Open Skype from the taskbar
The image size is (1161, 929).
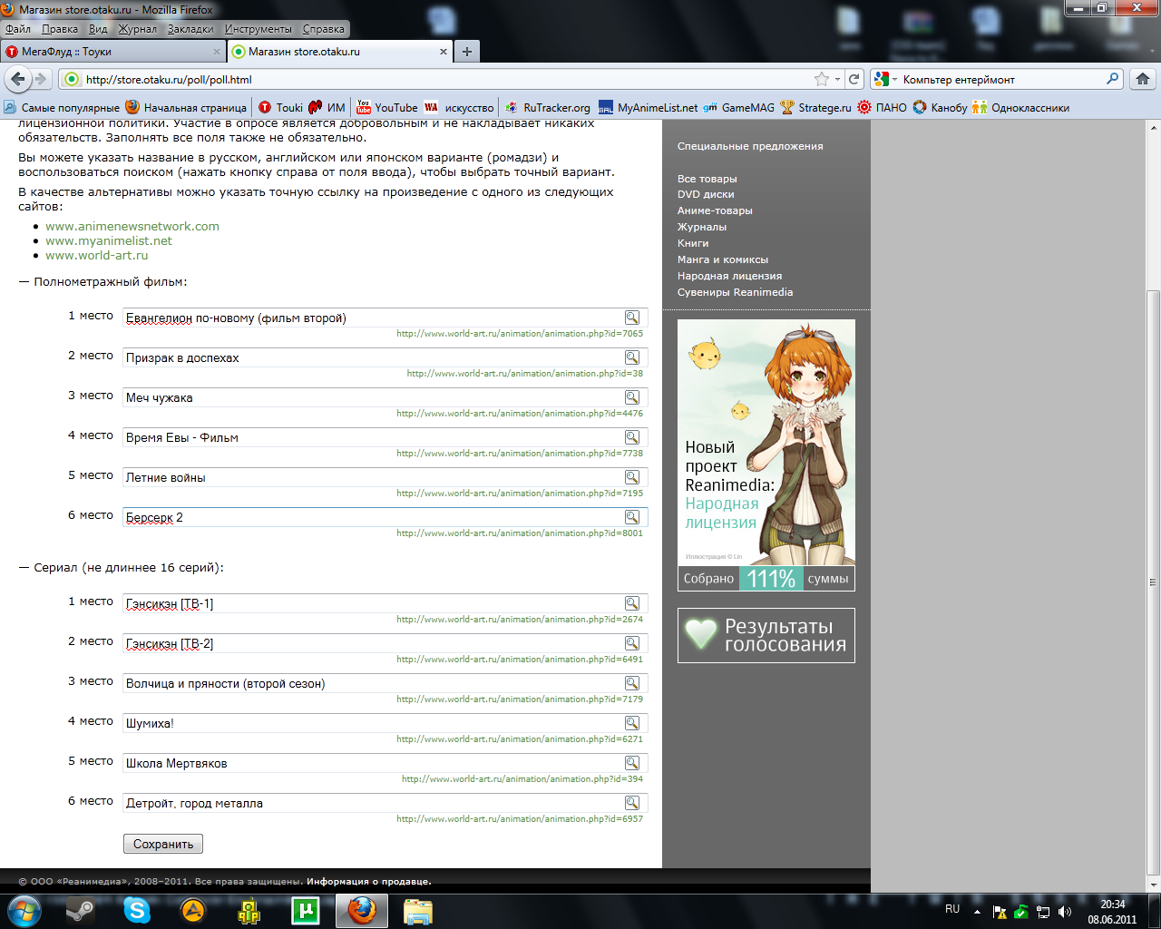click(x=137, y=910)
